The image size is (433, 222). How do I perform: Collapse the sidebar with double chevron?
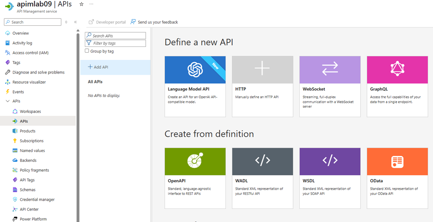tap(75, 22)
